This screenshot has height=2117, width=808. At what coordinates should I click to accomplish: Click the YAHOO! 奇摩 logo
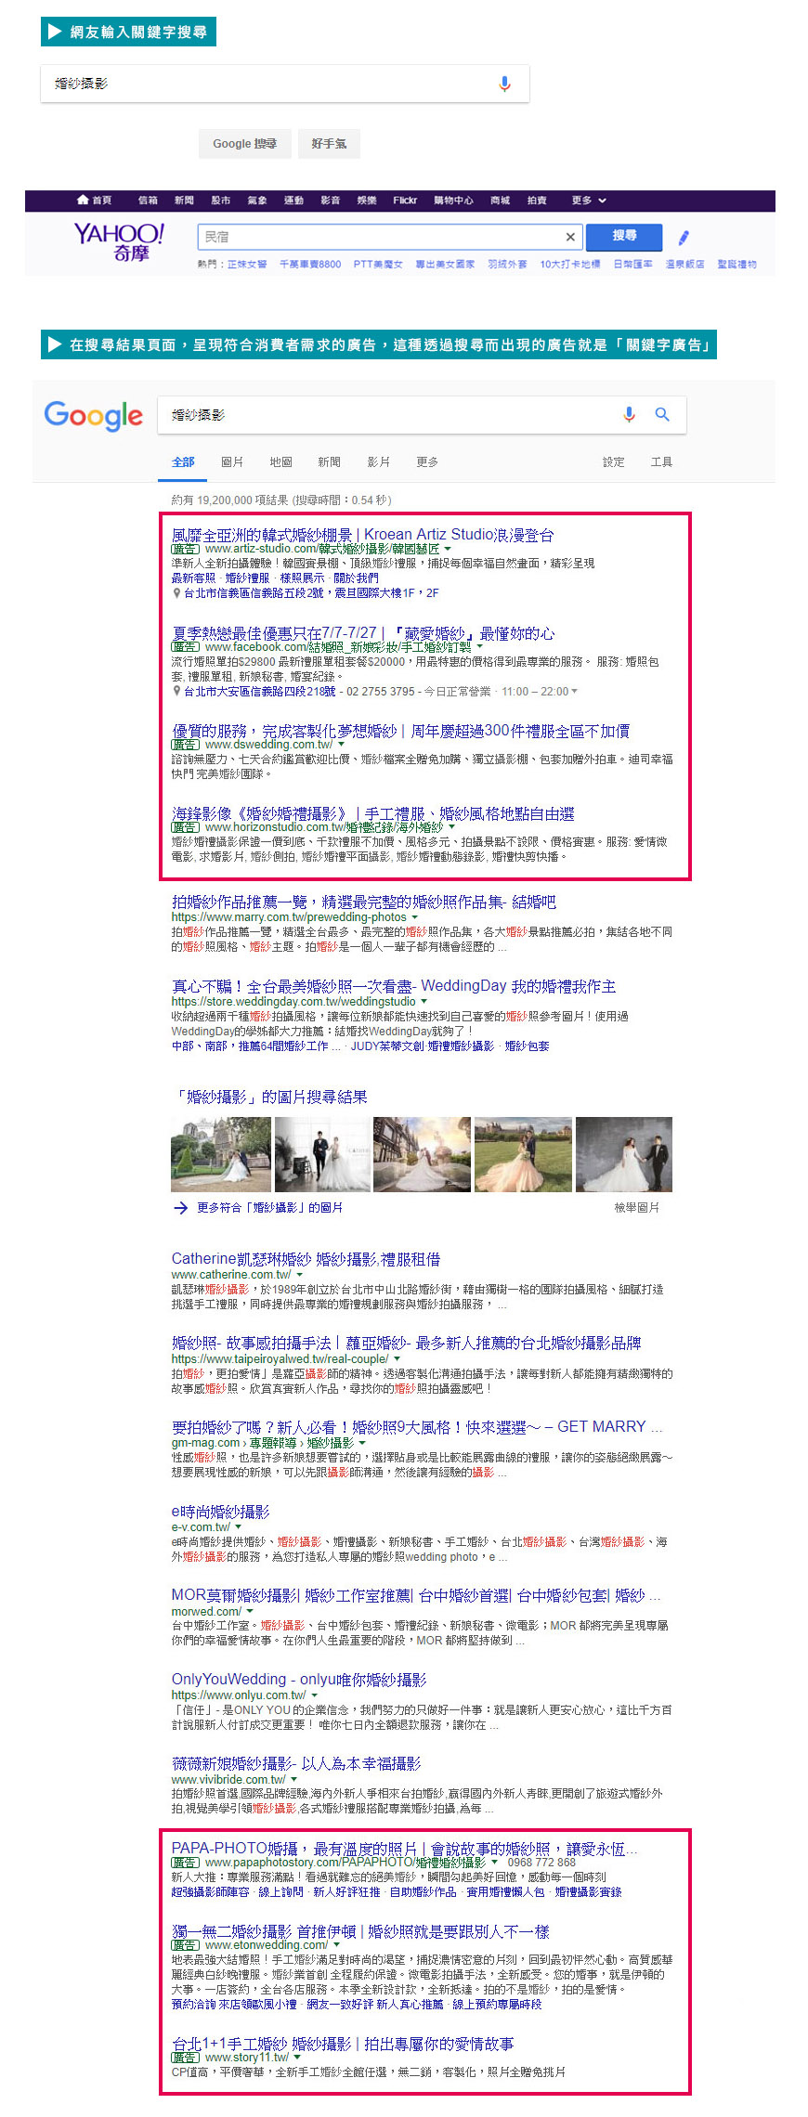click(x=119, y=240)
